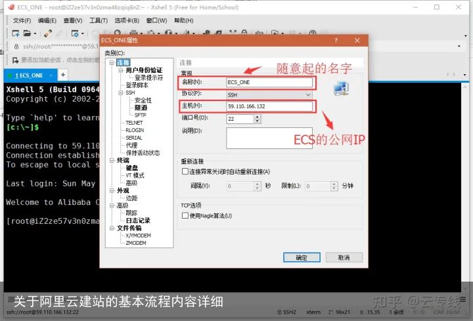Select 键盘 in the category tree
Image resolution: width=473 pixels, height=321 pixels.
click(x=132, y=168)
